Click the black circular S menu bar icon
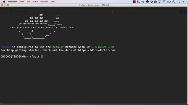Screen dimensions: 188x105 [147, 1]
